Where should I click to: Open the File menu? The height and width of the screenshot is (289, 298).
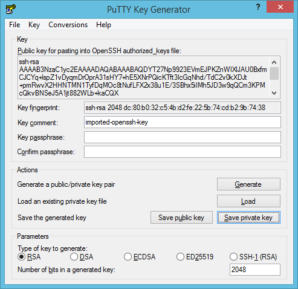[15, 25]
